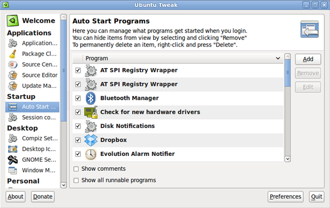The height and width of the screenshot is (208, 330).
Task: Select the Disk Notifications row text
Action: (127, 126)
